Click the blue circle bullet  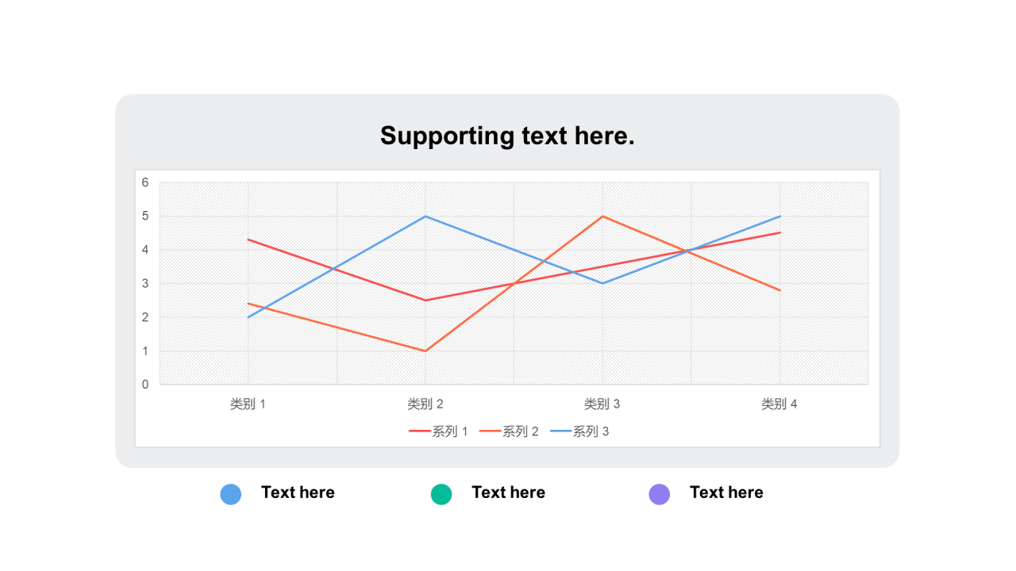(x=230, y=494)
